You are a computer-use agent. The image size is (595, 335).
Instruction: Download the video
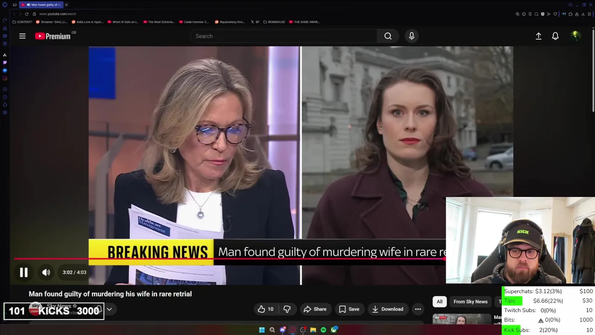tap(387, 309)
